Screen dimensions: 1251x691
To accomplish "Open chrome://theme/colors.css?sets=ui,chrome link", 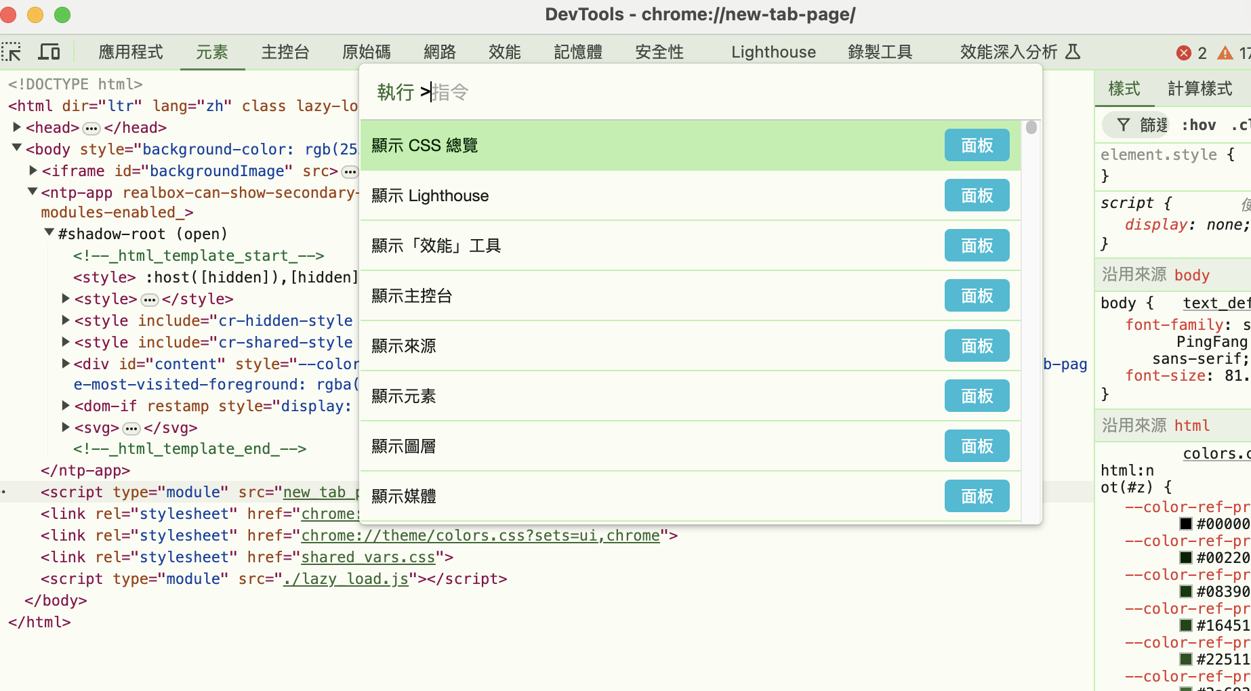I will tap(480, 536).
